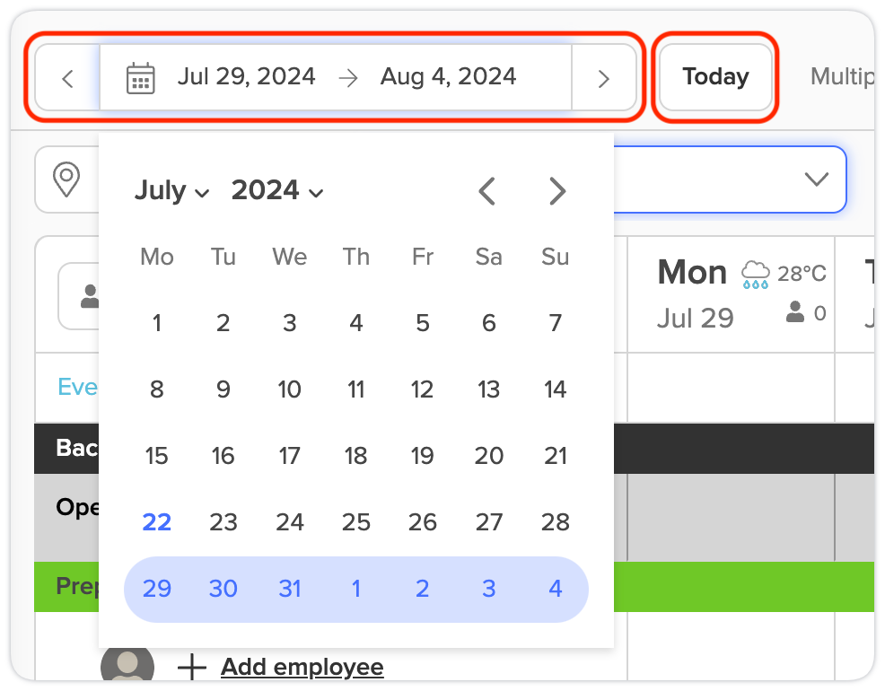Viewport: 885px width, 691px height.
Task: Click the rain weather icon for Monday
Action: coord(755,275)
